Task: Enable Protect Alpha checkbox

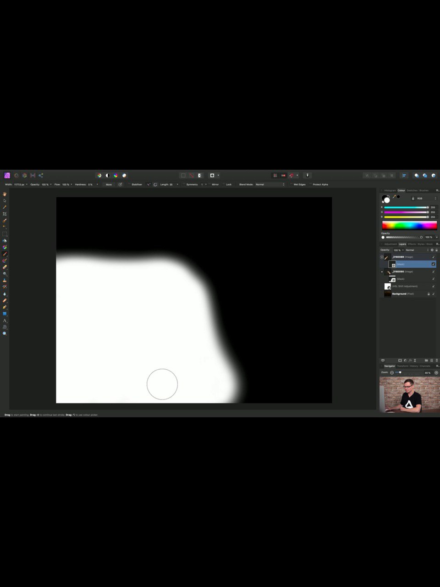Action: [310, 184]
